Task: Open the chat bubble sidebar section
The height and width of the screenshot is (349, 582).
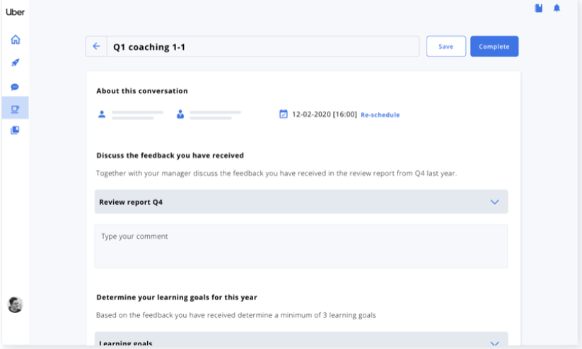Action: point(15,86)
